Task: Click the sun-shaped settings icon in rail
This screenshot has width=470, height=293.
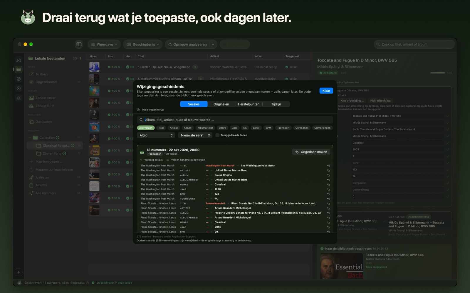Action: [19, 98]
